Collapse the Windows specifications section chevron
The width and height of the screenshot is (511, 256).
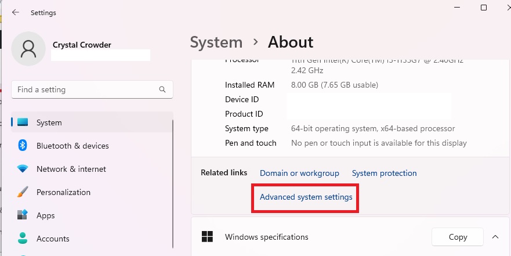pos(495,237)
